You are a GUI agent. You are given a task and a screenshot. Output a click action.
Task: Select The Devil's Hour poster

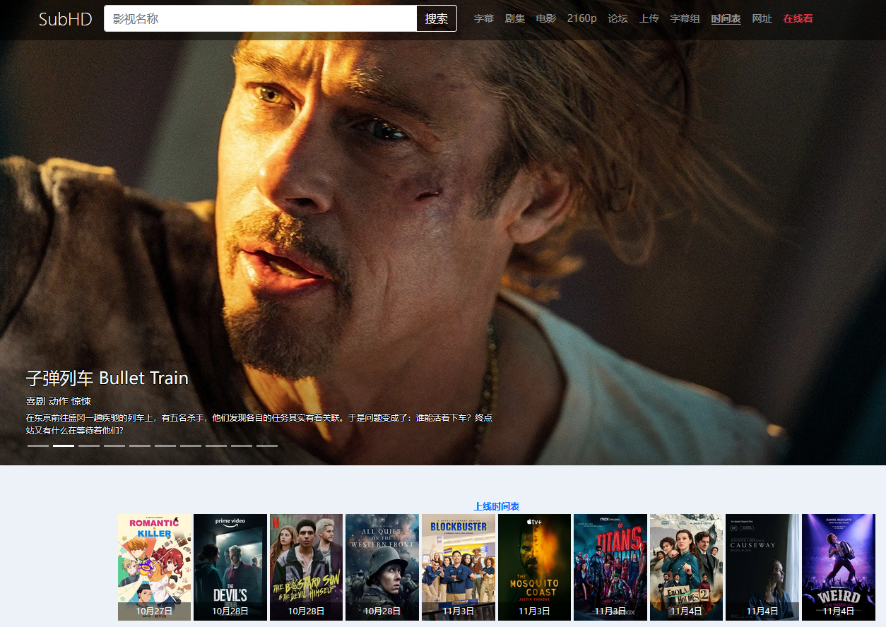[230, 567]
